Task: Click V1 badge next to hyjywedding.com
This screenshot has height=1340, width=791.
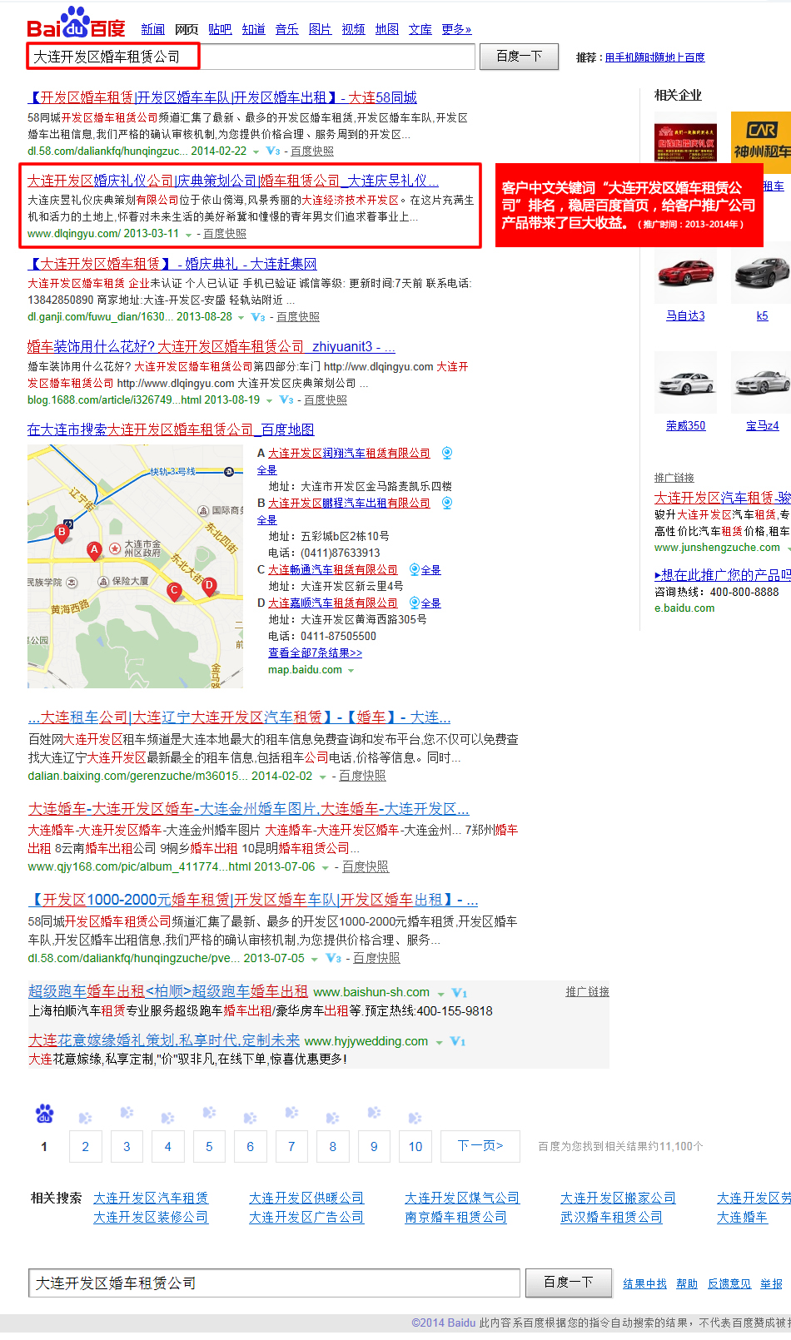Action: (x=457, y=1042)
